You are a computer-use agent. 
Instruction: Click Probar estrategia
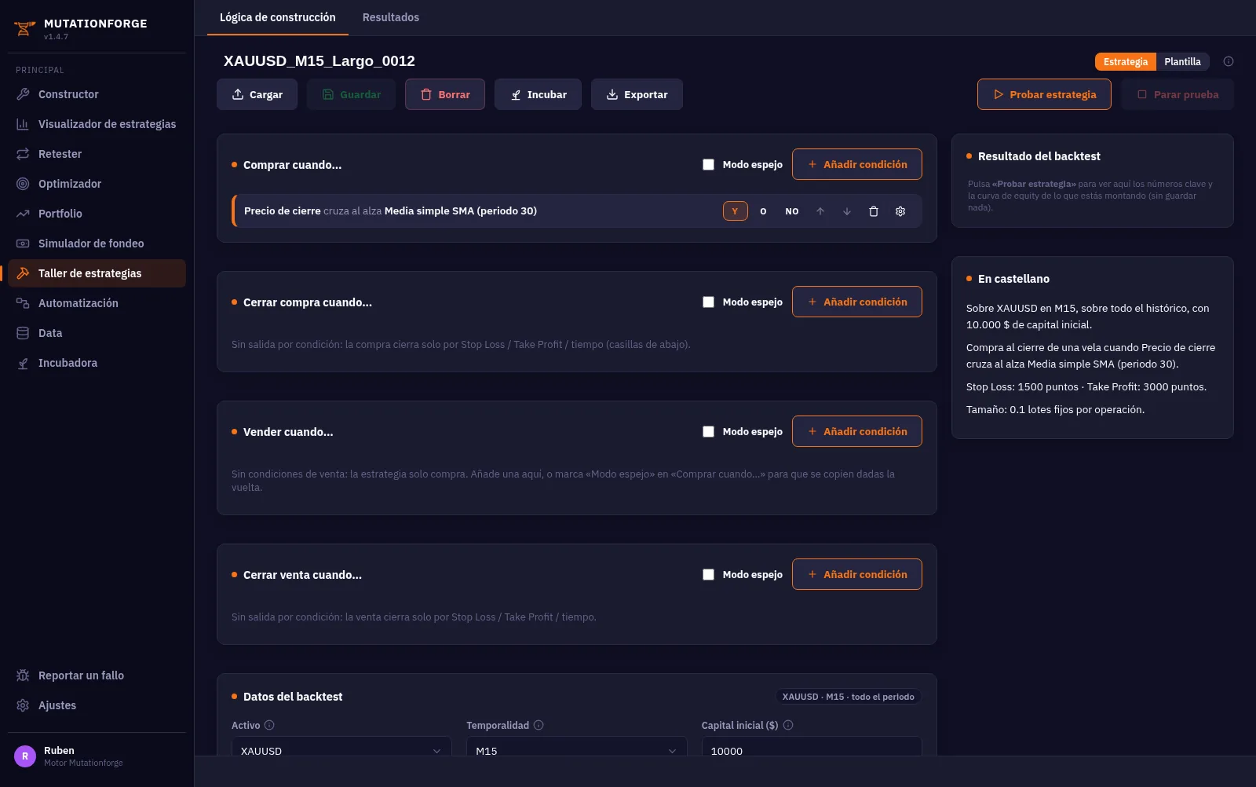tap(1044, 94)
